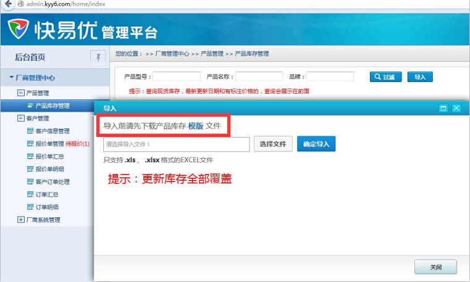Open 报价单汇总 menu item

click(x=50, y=156)
